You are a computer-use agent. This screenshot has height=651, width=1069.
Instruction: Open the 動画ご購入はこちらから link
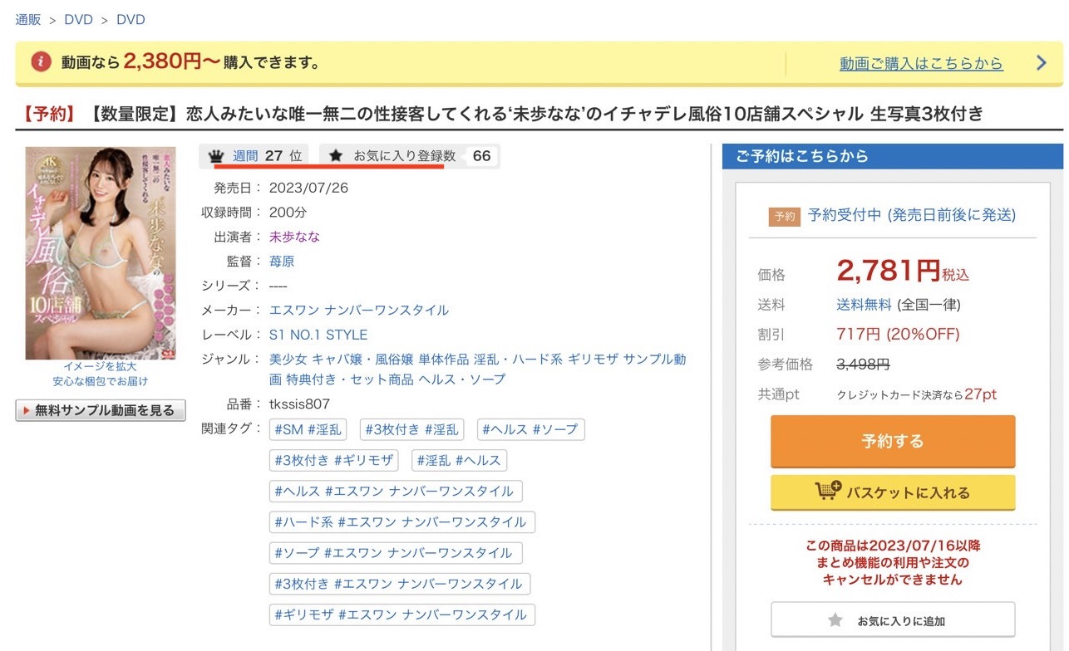point(921,63)
